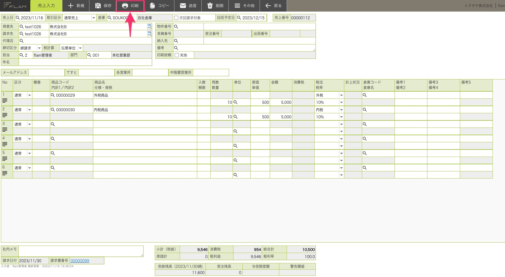Open row 3 line menu icon
This screenshot has height=277, width=505.
5,130
